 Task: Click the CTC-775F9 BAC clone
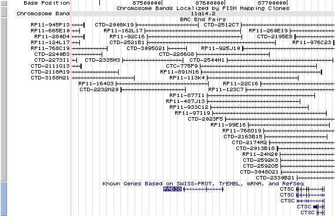point(182,66)
